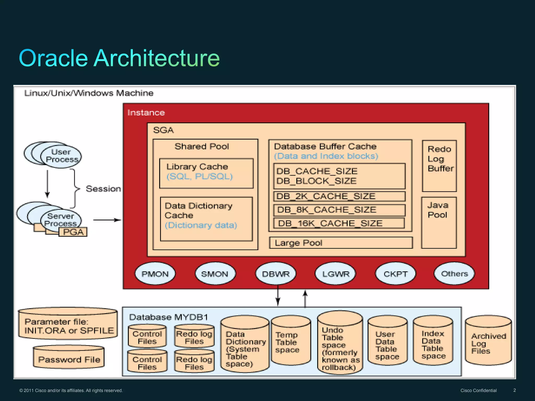535x401 pixels.
Task: Click the Cisco copyright footer text
Action: click(71, 391)
